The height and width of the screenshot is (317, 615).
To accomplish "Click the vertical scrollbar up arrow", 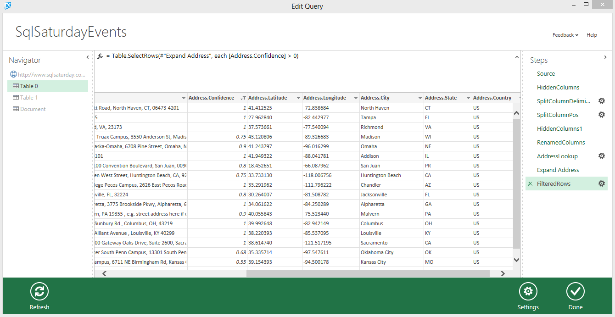I will (516, 113).
